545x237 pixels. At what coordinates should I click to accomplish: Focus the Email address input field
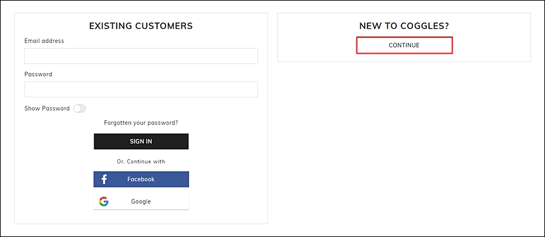pos(141,56)
